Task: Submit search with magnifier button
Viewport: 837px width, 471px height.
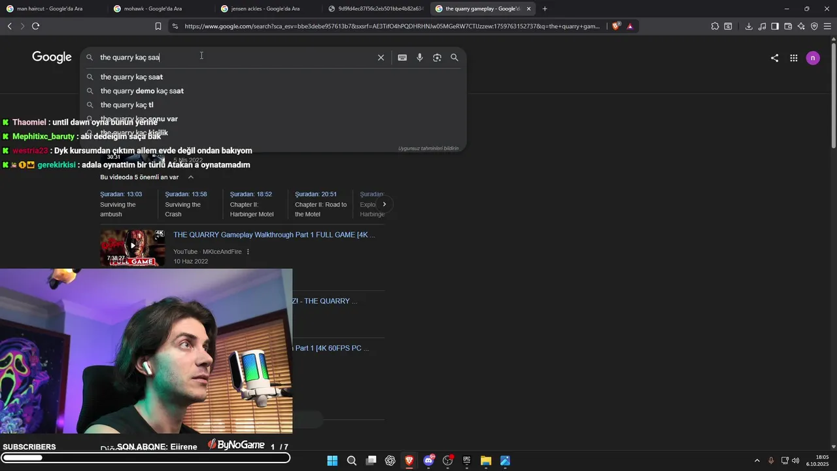Action: [454, 58]
